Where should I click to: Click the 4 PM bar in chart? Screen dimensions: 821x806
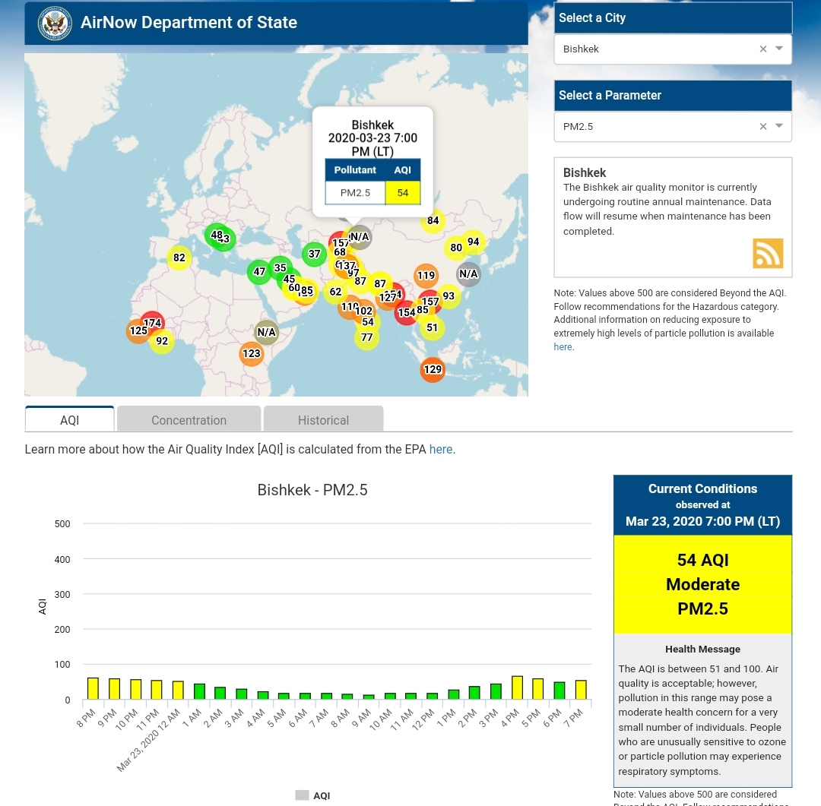coord(517,688)
